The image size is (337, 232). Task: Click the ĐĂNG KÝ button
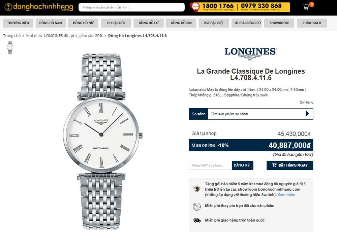pyautogui.click(x=242, y=165)
